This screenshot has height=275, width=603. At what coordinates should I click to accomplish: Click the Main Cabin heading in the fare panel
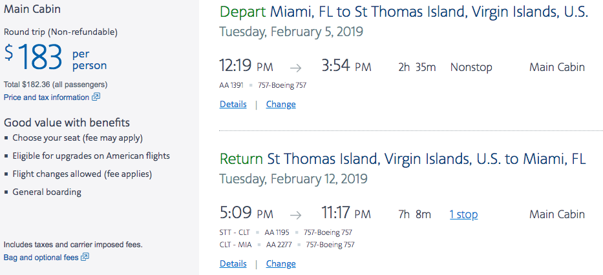tap(32, 10)
